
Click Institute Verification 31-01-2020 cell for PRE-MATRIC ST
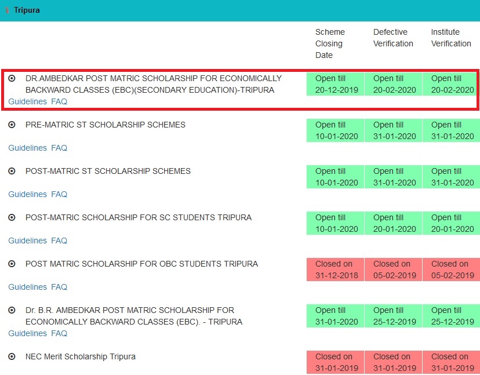click(x=451, y=130)
